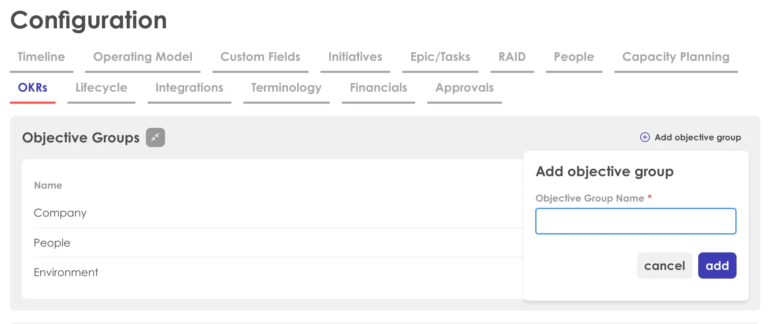This screenshot has width=777, height=324.
Task: Select the OKRs tab
Action: pos(33,88)
